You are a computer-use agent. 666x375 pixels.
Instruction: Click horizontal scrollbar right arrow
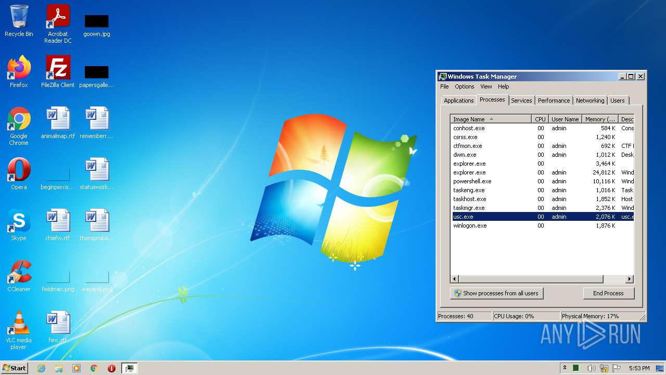630,279
